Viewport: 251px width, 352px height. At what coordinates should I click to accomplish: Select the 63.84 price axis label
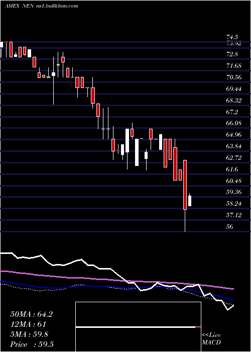coord(234,146)
